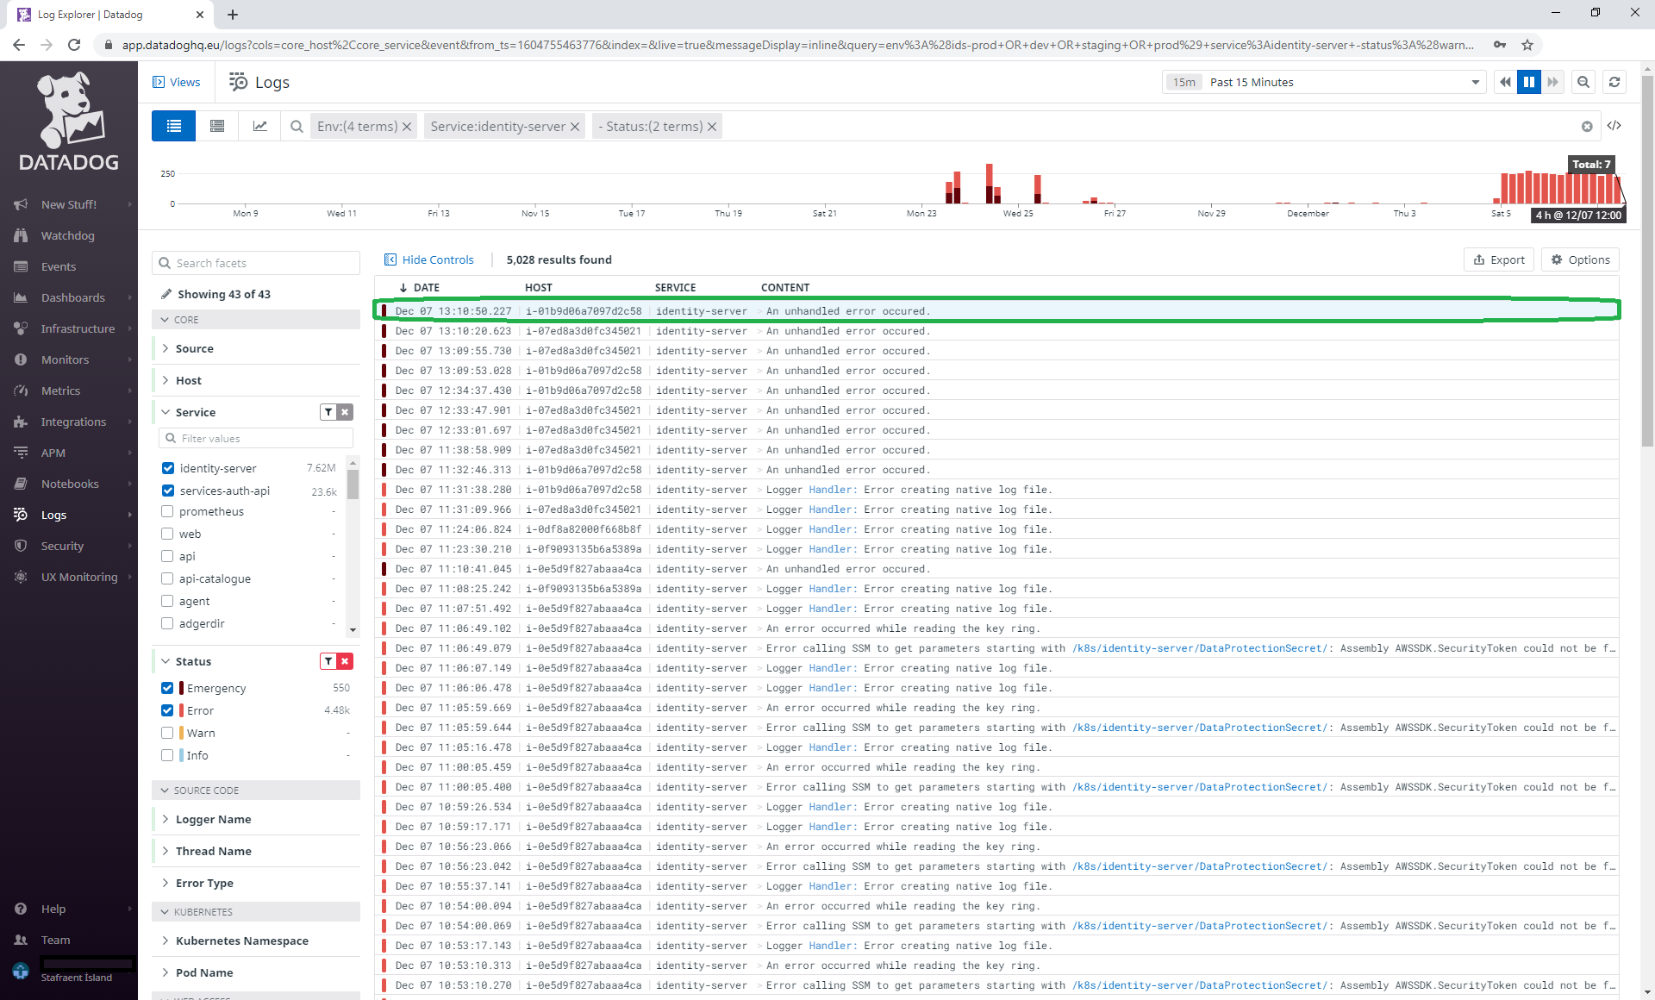Select the log at 13:10:20.623
1655x1000 pixels.
click(996, 331)
